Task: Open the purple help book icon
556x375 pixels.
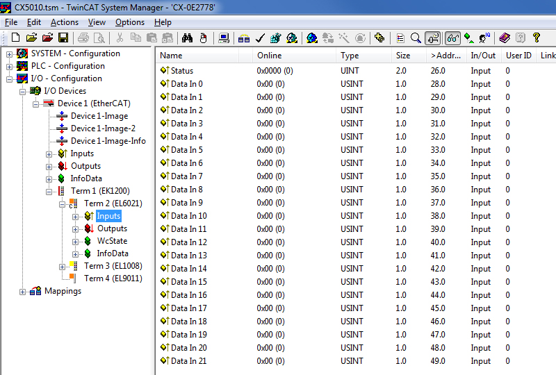Action: pyautogui.click(x=505, y=37)
